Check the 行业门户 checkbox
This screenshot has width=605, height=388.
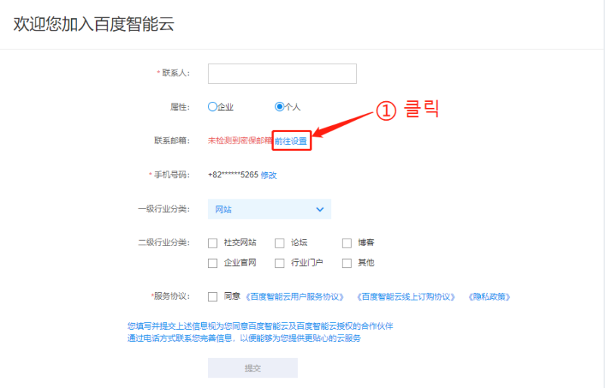pos(279,263)
